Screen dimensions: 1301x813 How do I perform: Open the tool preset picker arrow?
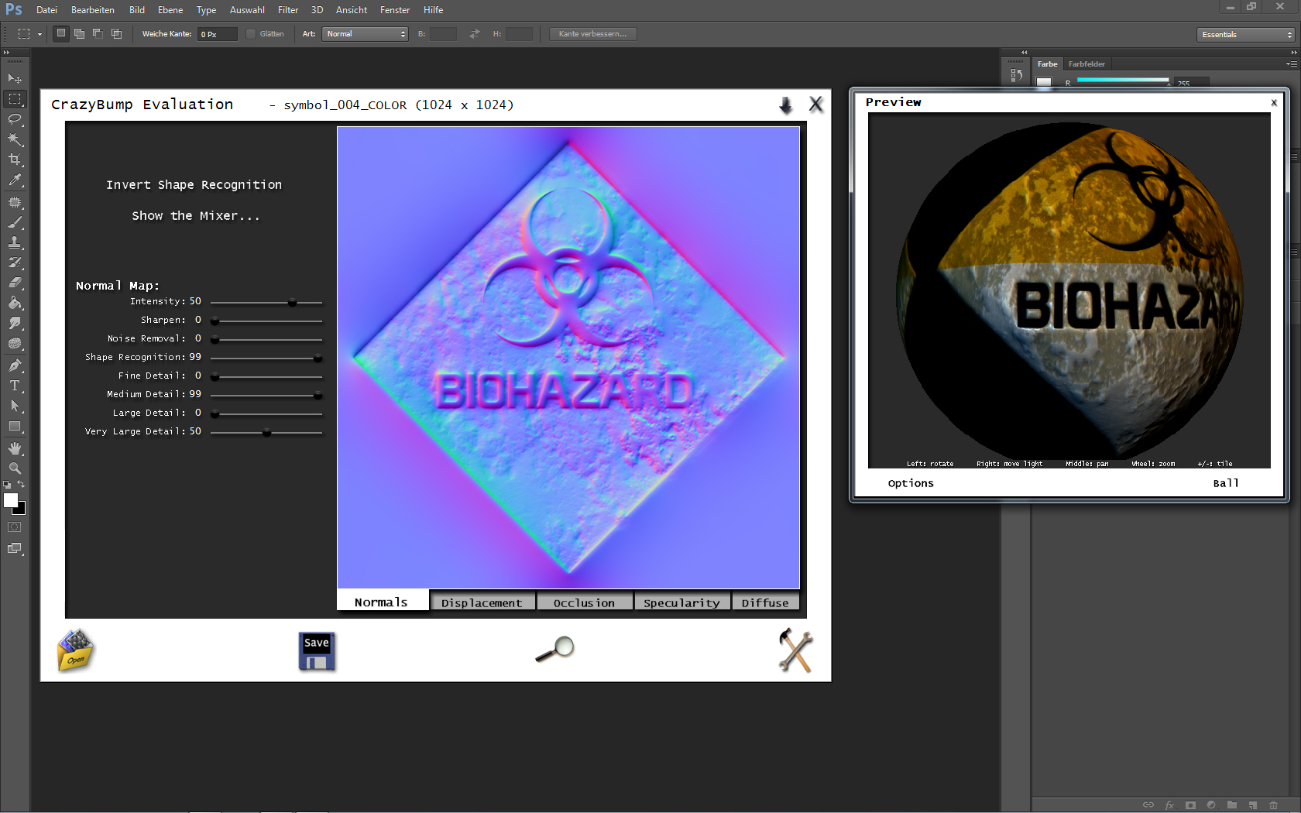(x=39, y=34)
